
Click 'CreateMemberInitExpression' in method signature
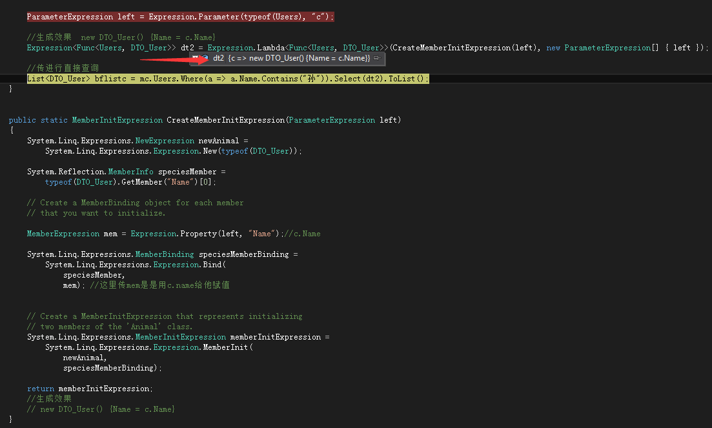click(226, 120)
